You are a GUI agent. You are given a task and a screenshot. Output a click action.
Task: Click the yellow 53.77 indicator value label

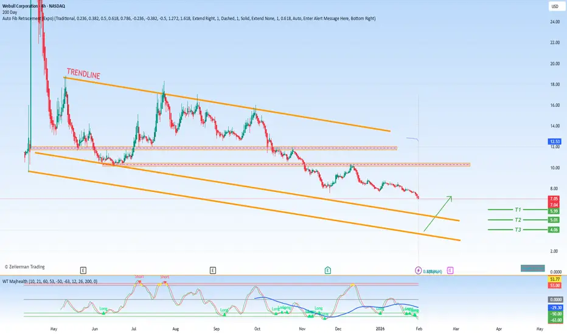click(555, 279)
